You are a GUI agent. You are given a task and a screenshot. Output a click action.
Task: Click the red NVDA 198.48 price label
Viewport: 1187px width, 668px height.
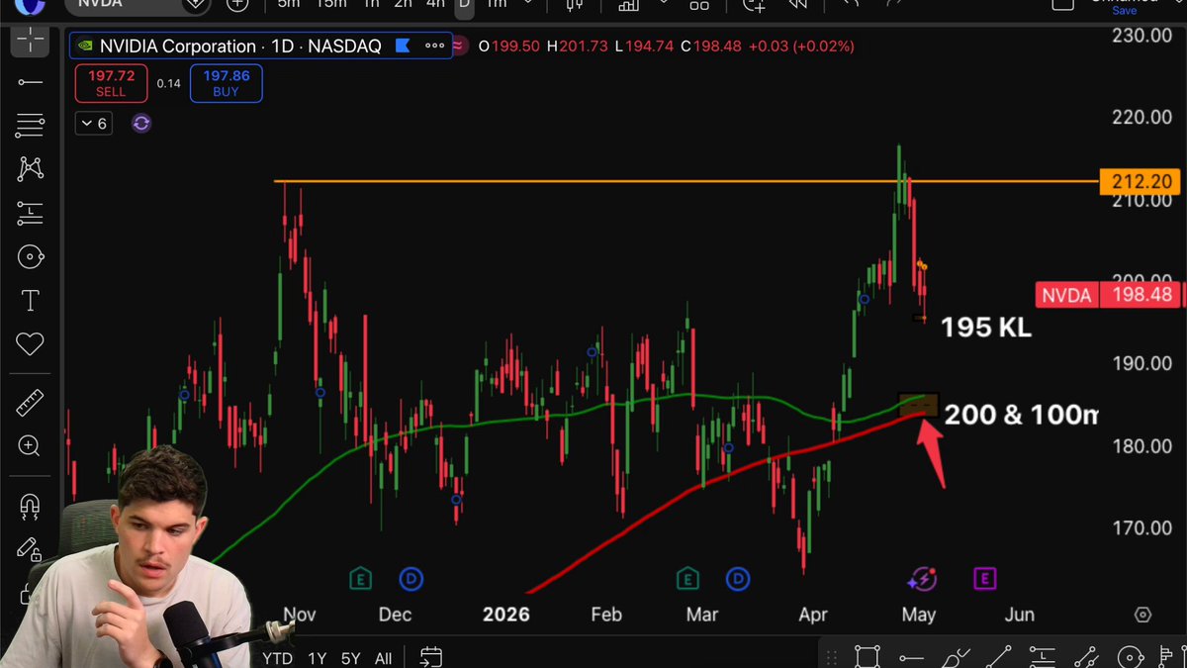[1109, 295]
